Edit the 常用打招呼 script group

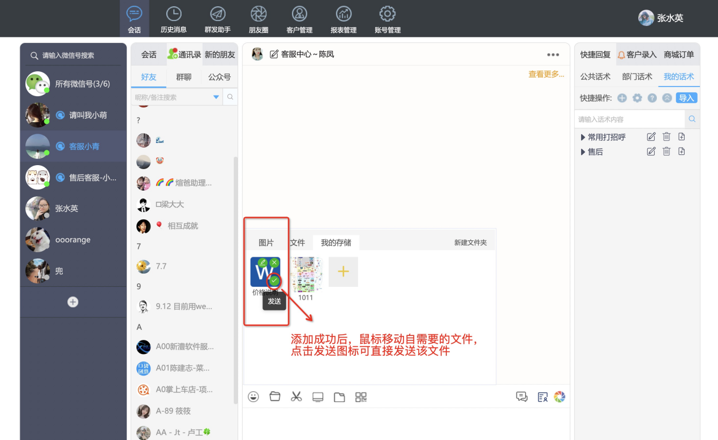tap(651, 137)
